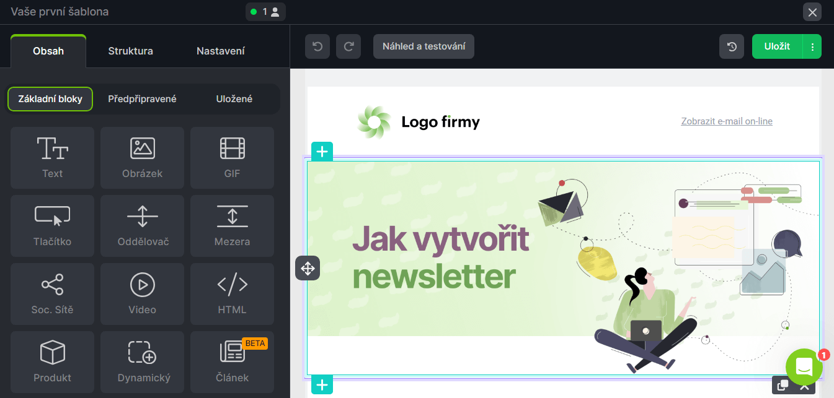The height and width of the screenshot is (398, 834).
Task: Open the three-dot menu next to Uložit
Action: pos(812,46)
